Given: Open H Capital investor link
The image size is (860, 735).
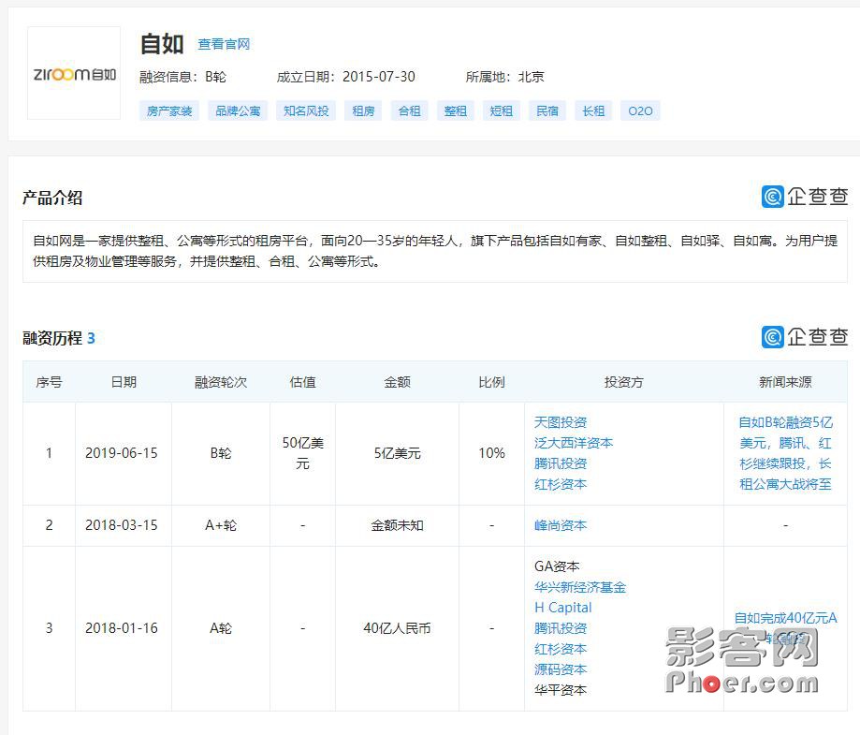Looking at the screenshot, I should pyautogui.click(x=563, y=608).
